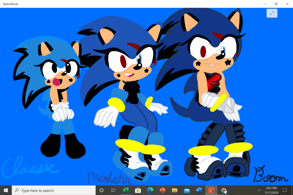Launch Microsoft Edge from the taskbar

tap(150, 190)
